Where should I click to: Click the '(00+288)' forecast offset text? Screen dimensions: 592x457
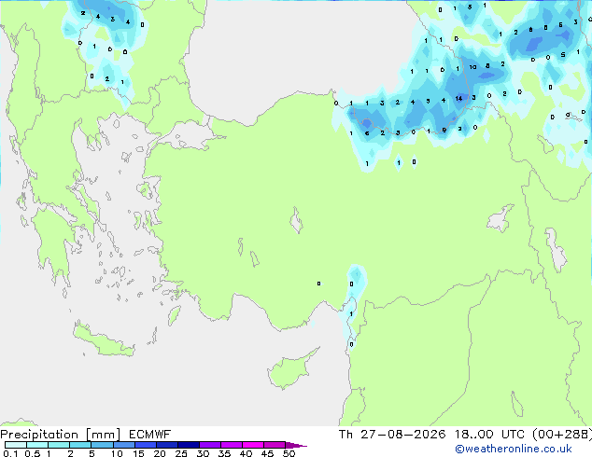562,435
